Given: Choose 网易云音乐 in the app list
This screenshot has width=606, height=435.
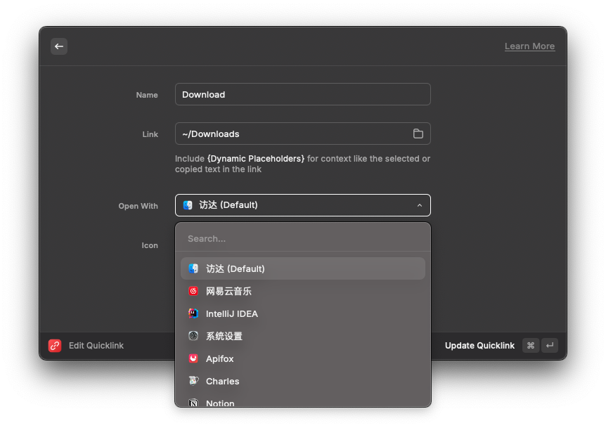Looking at the screenshot, I should (x=229, y=291).
